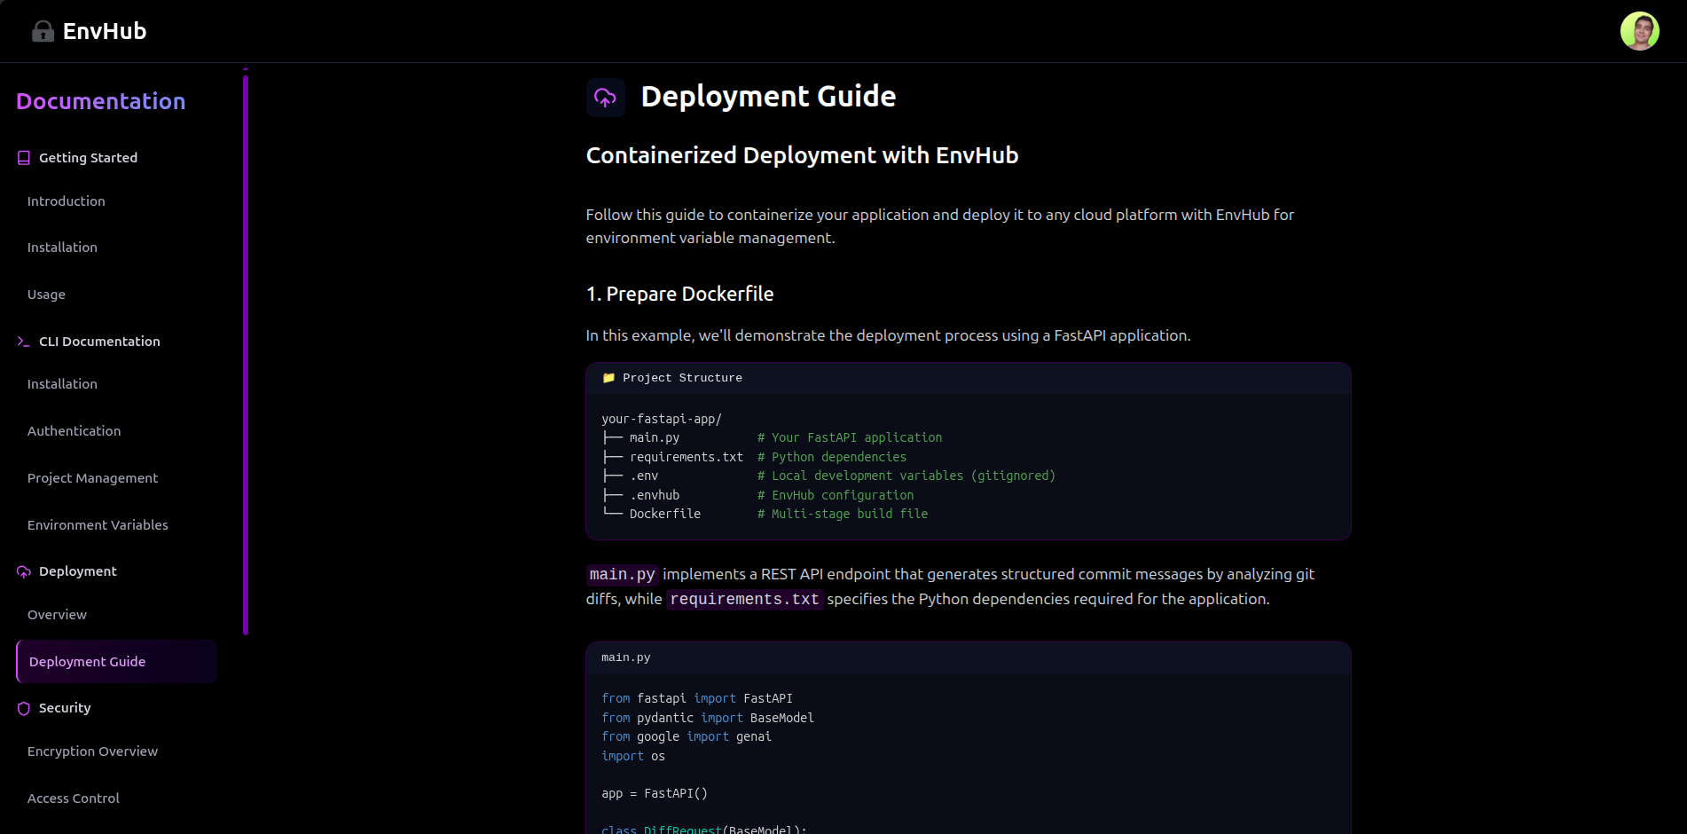Image resolution: width=1687 pixels, height=834 pixels.
Task: Open the Access Control page
Action: [x=74, y=799]
